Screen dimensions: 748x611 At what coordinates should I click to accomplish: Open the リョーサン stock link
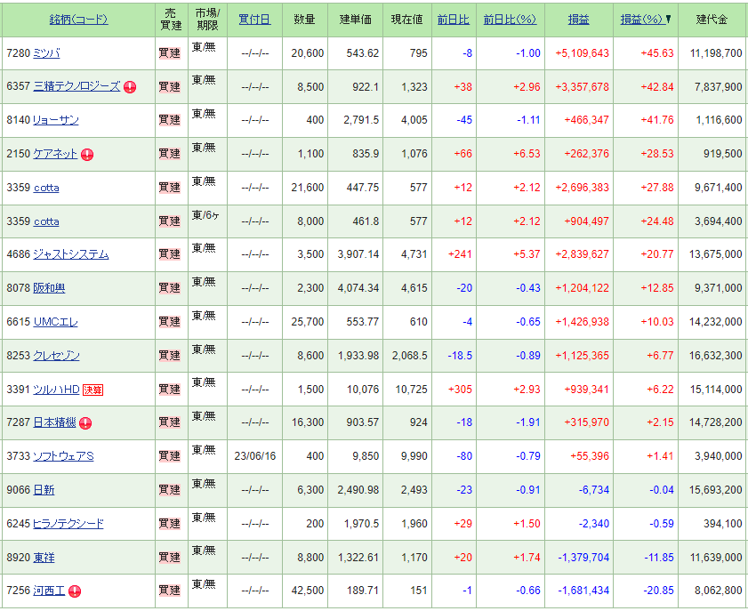point(56,120)
